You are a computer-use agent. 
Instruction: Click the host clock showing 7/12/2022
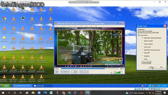pos(158,93)
